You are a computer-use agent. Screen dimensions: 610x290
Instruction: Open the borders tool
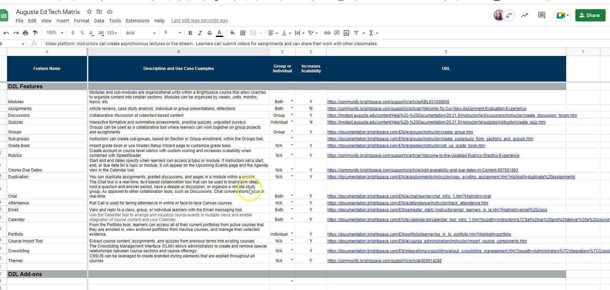tap(243, 33)
